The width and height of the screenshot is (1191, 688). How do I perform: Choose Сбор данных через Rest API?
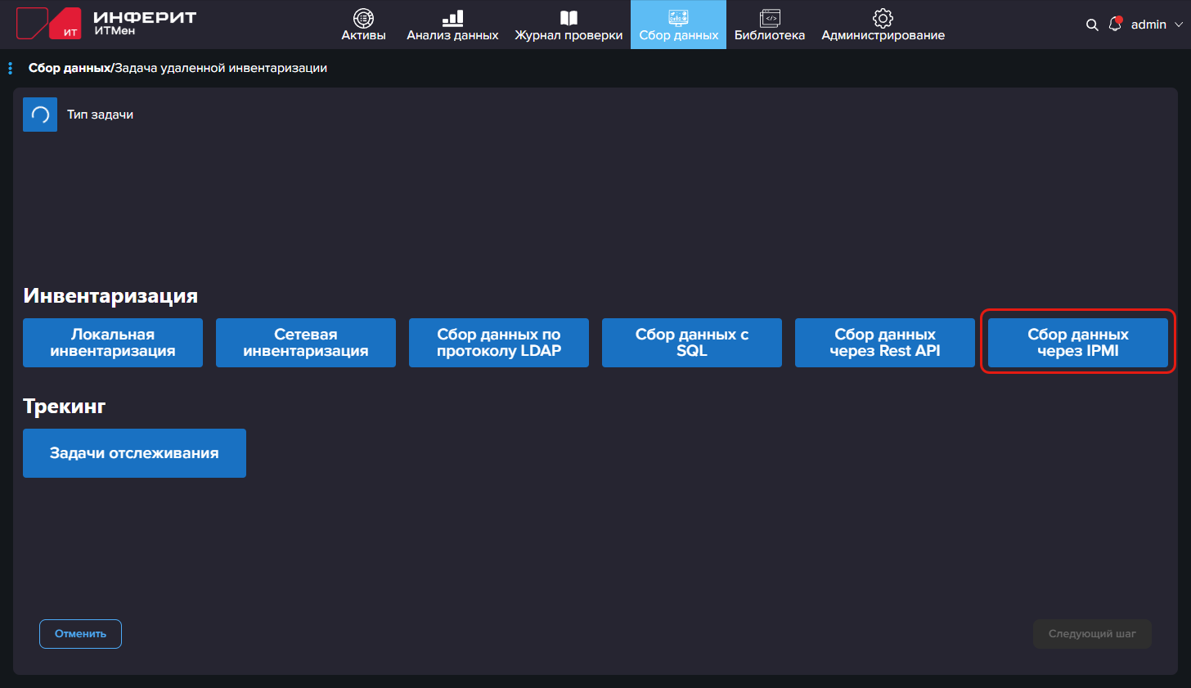pos(885,343)
